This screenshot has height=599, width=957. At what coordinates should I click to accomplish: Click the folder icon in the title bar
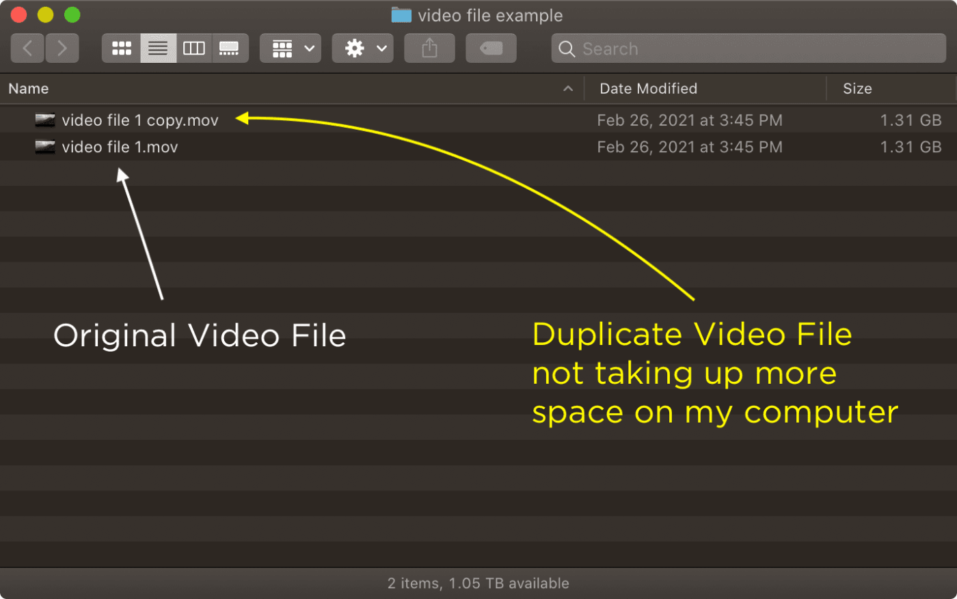tap(400, 15)
